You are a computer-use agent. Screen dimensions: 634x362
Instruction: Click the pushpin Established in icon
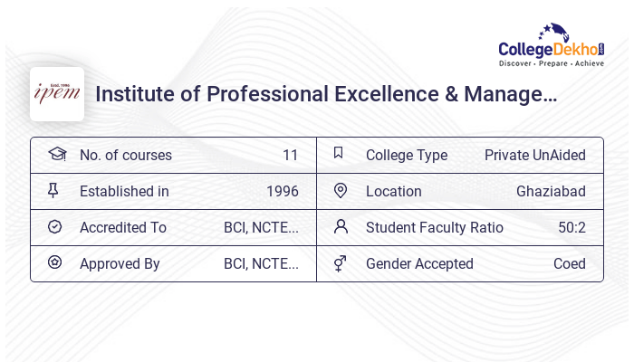53,190
